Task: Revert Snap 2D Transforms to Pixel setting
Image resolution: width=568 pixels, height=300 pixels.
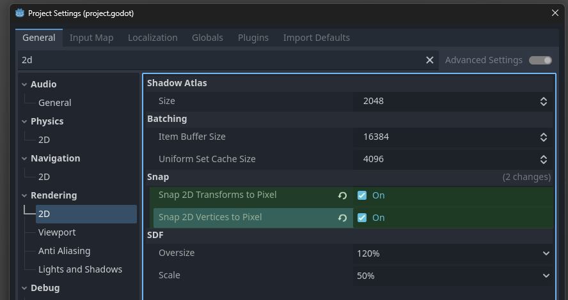Action: point(342,195)
